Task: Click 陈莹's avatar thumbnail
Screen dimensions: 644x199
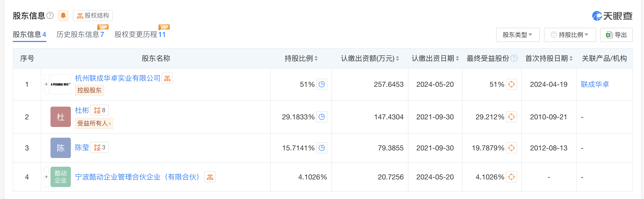Action: click(61, 148)
